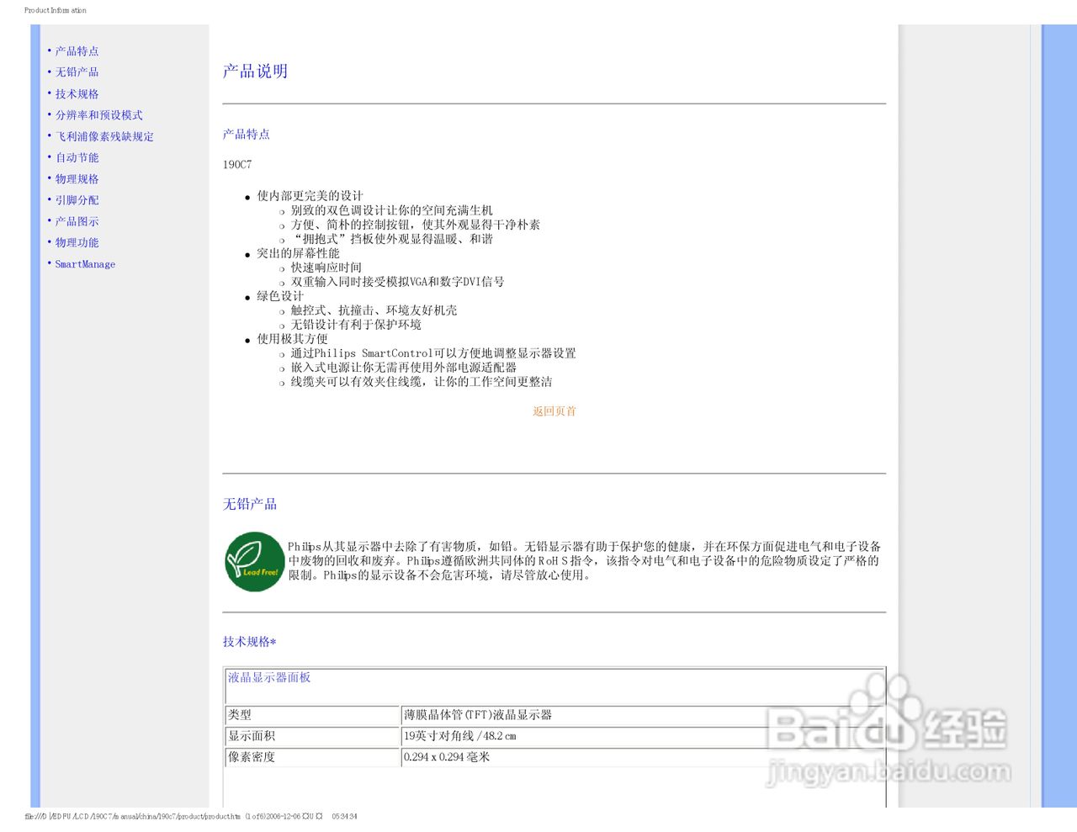The image size is (1077, 832).
Task: Open the 技术规格 sidebar link
Action: 77,94
